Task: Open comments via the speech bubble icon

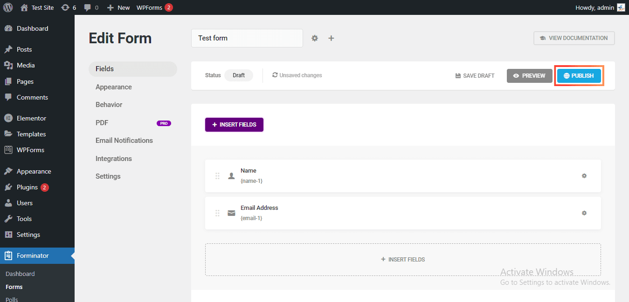Action: pos(88,7)
